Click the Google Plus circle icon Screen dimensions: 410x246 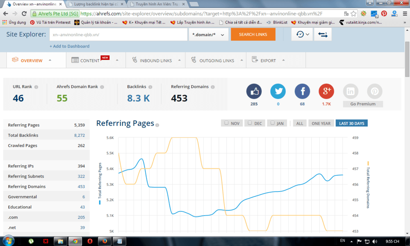[x=326, y=91]
